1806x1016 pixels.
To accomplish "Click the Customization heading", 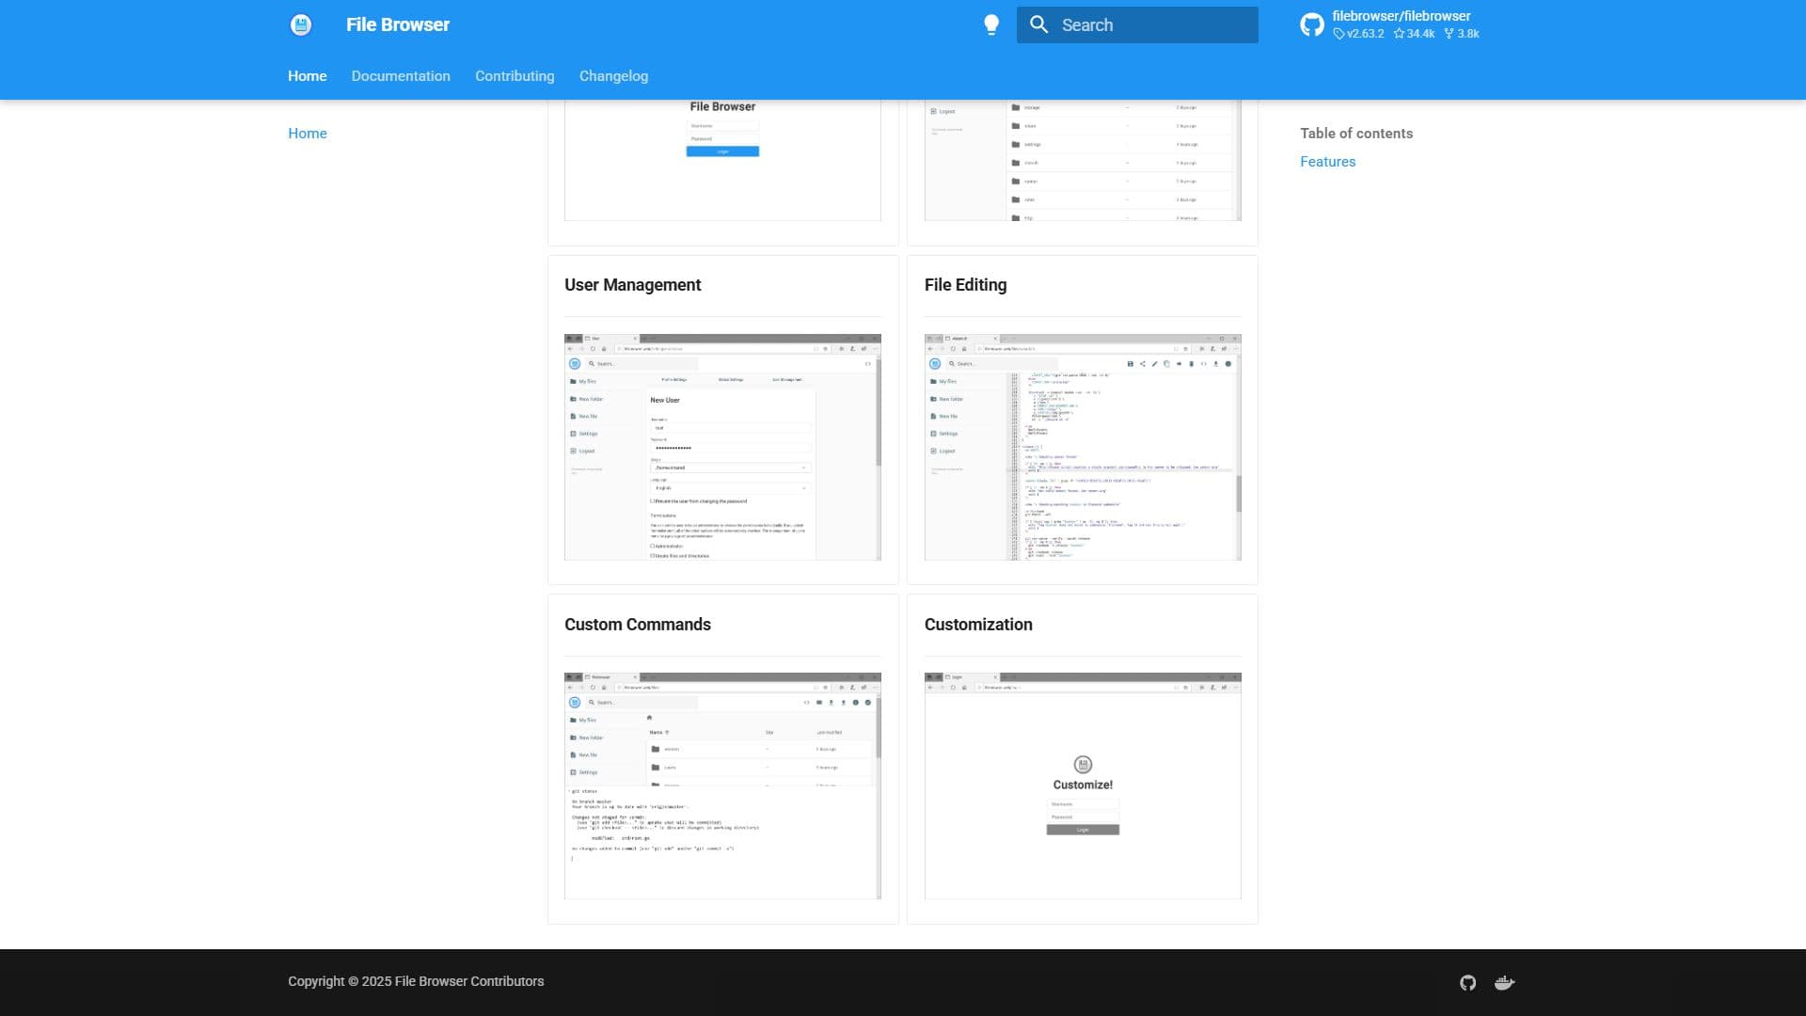I will (x=978, y=625).
